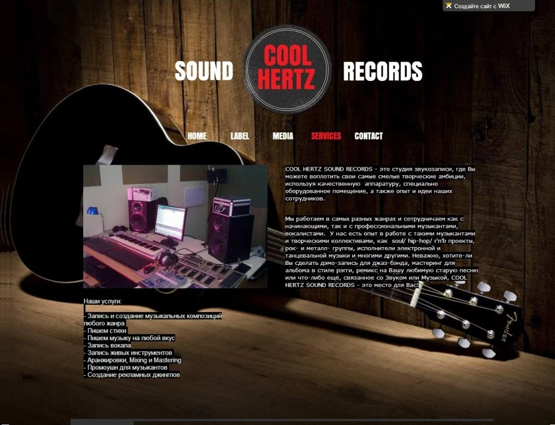Click the Wix star icon in banner

[448, 6]
